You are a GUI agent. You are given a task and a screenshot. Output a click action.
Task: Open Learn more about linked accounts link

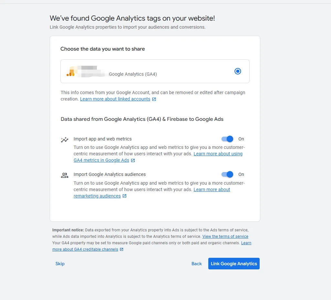point(115,99)
